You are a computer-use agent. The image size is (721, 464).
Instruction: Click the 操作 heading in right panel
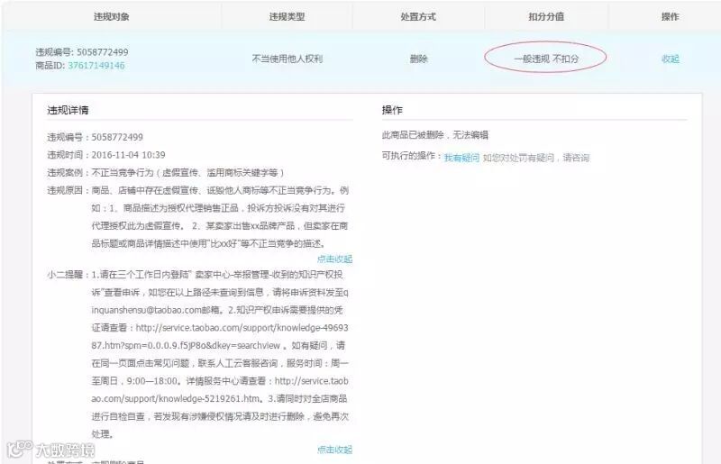point(392,110)
